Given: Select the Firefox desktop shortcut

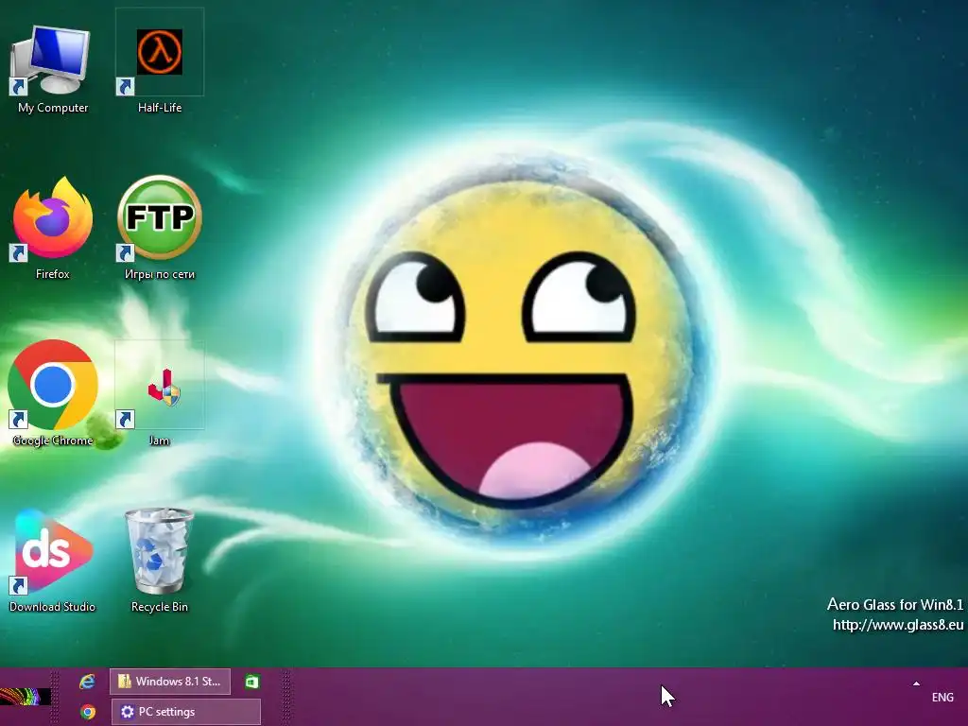Looking at the screenshot, I should [53, 227].
